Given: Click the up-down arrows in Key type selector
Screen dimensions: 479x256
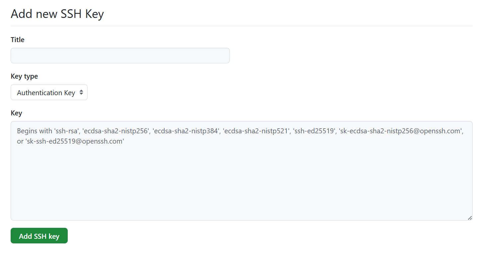Looking at the screenshot, I should pos(81,93).
